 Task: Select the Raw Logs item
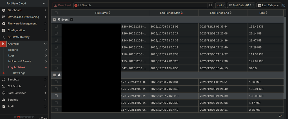point(19,73)
